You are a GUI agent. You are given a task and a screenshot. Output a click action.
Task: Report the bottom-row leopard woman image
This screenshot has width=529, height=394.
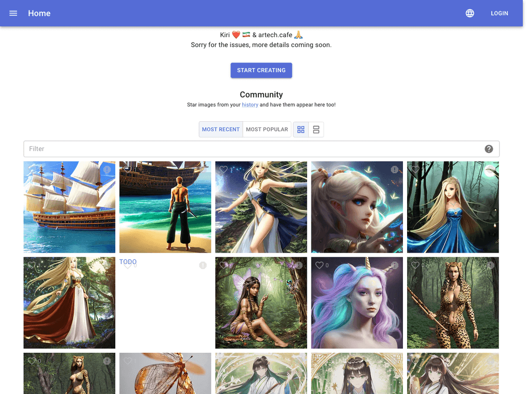(x=107, y=361)
